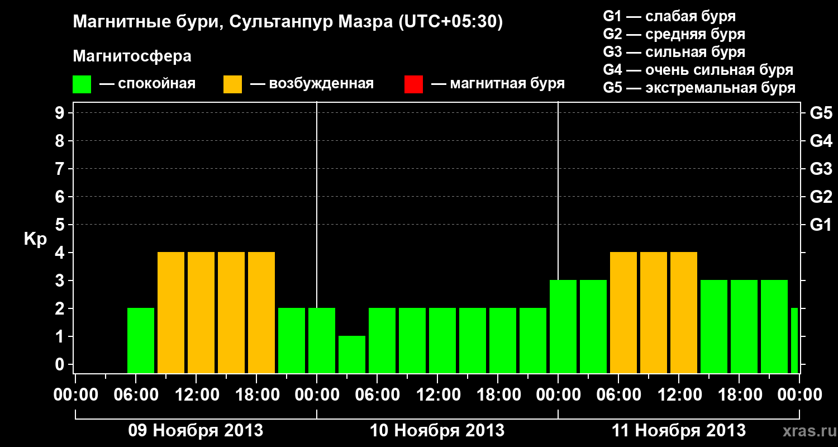The height and width of the screenshot is (447, 838).
Task: Click the red 'магнитная буря' legend swatch
Action: coord(414,84)
